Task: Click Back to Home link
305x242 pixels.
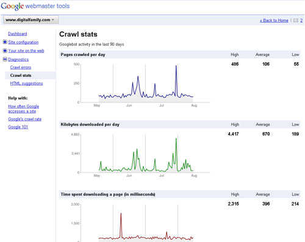Action: click(274, 20)
